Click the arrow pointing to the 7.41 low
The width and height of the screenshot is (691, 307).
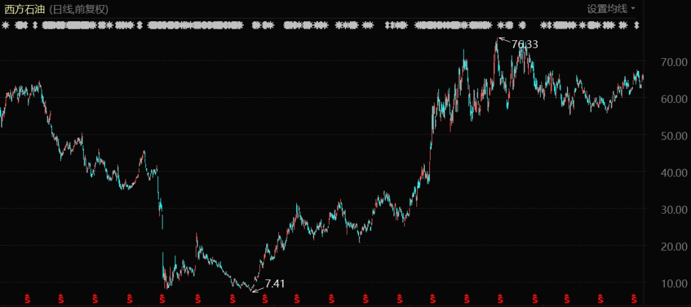click(257, 288)
